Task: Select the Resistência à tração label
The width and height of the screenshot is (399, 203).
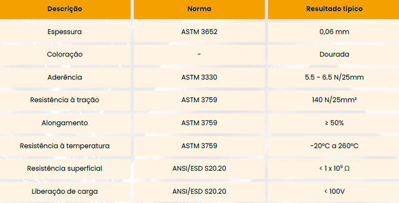Action: click(x=65, y=100)
